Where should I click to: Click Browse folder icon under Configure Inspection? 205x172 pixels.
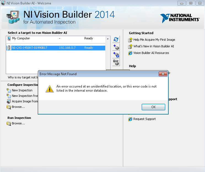9,107
